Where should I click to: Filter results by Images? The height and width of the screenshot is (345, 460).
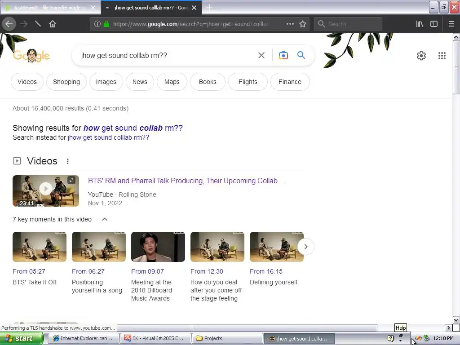(x=106, y=82)
